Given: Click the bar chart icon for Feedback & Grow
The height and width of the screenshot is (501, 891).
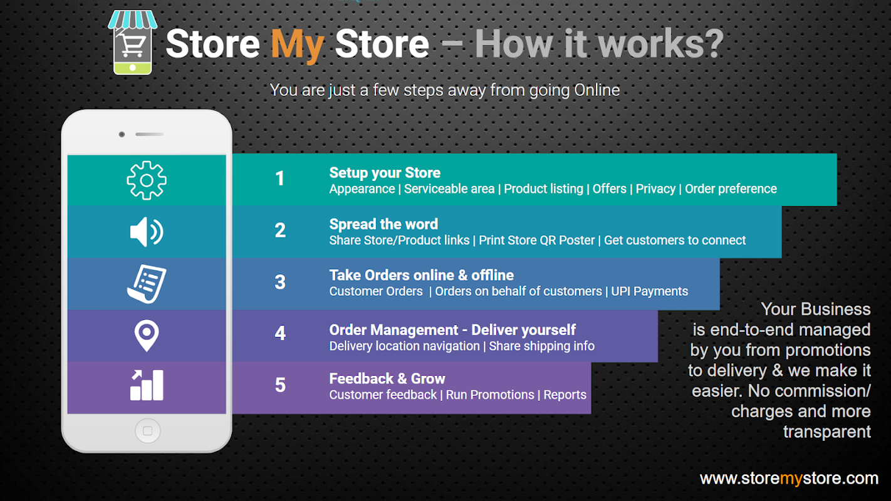Looking at the screenshot, I should pos(147,385).
